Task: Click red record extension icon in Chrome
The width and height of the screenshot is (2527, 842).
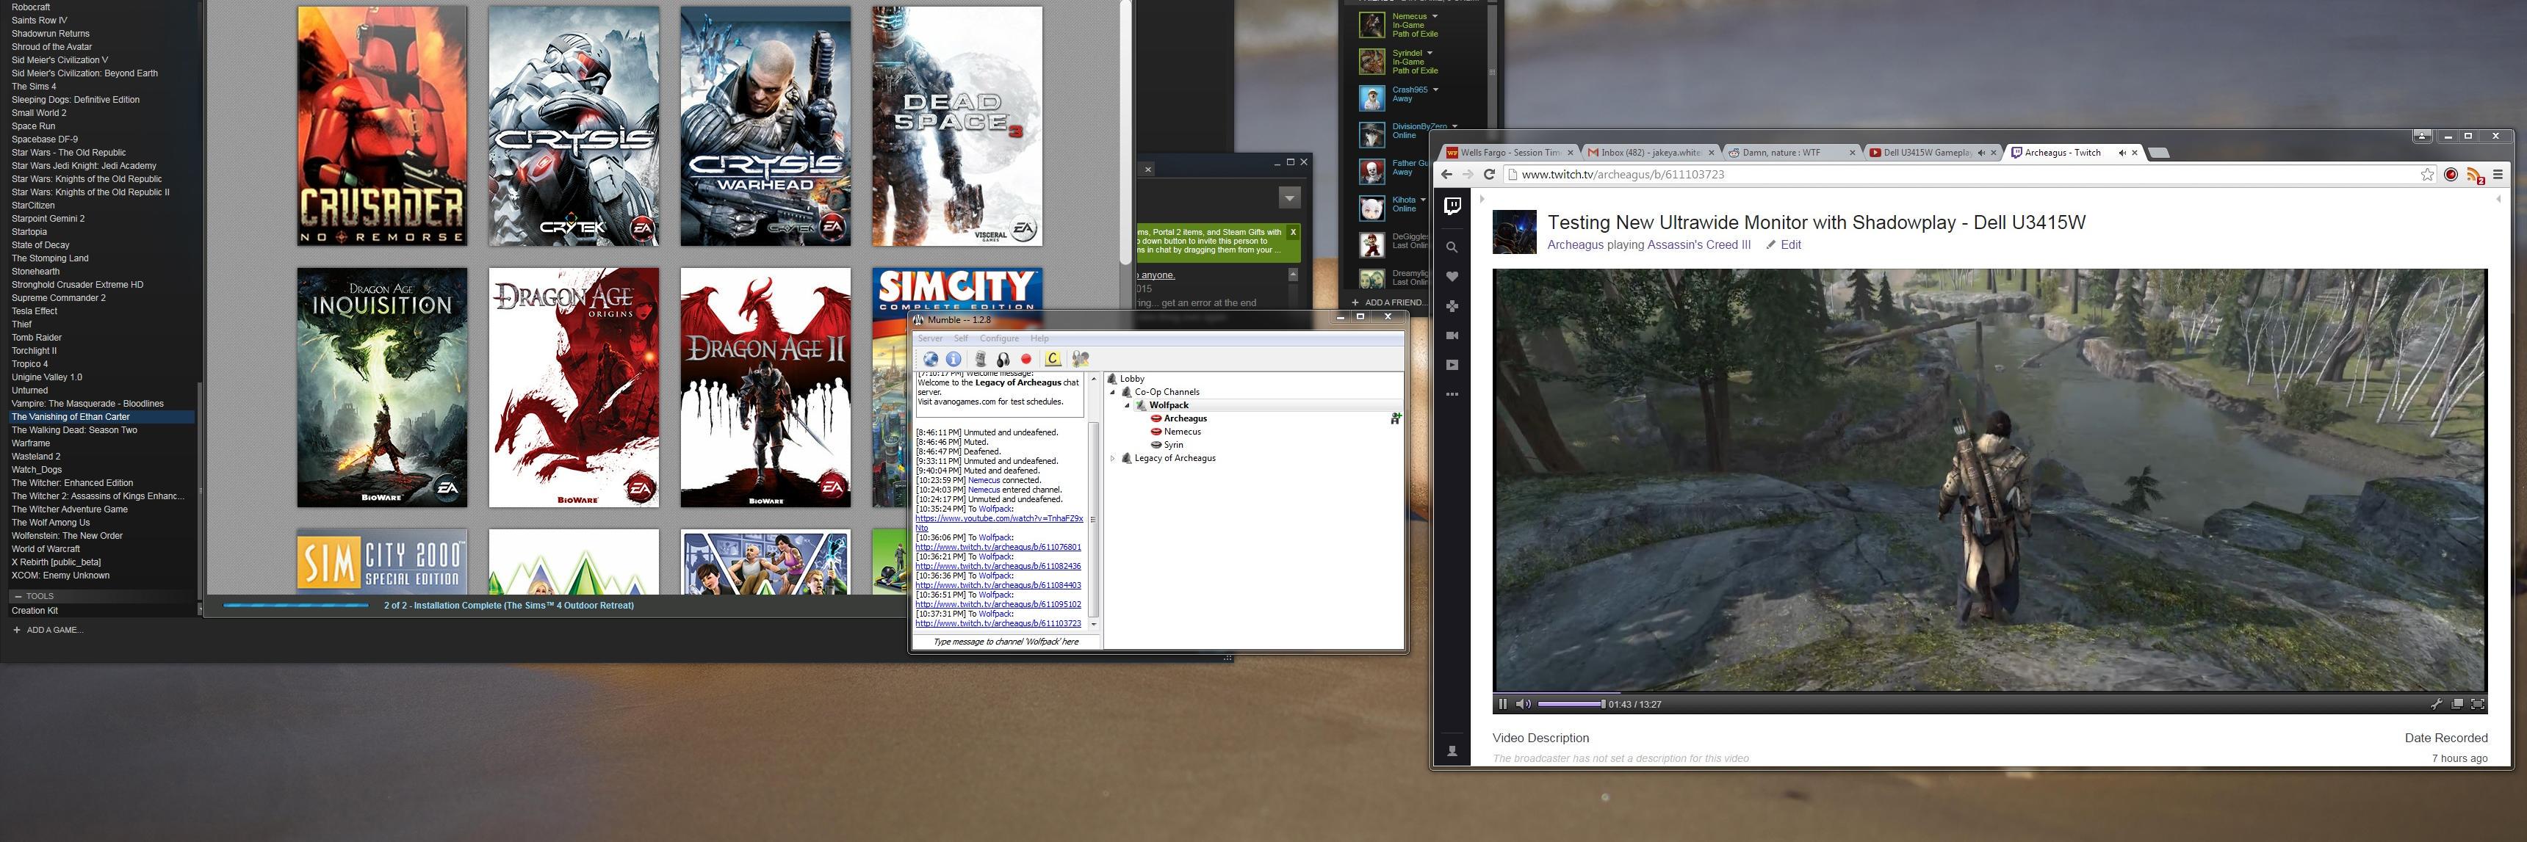Action: (x=2451, y=175)
